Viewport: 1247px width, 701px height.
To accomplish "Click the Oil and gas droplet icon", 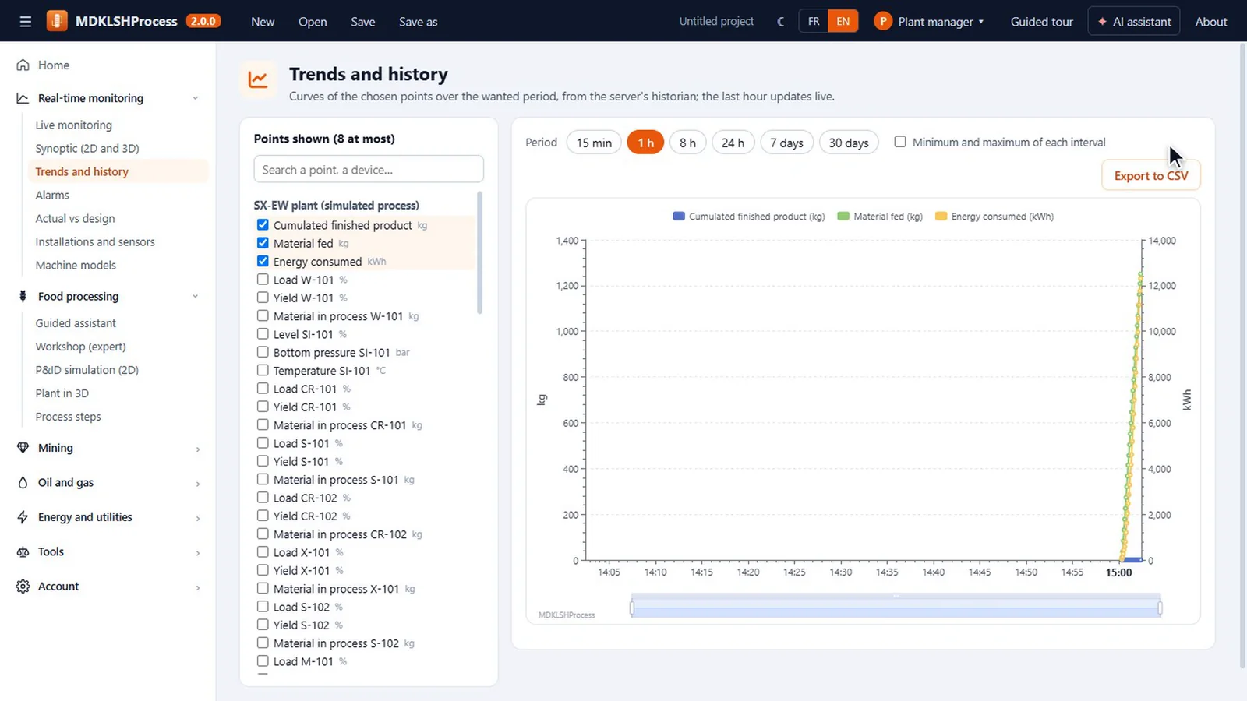I will point(23,482).
